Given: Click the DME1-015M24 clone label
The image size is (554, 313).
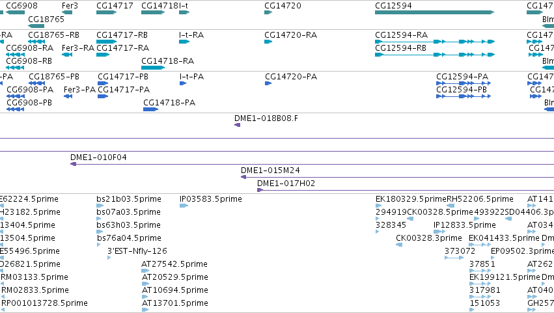Looking at the screenshot, I should pyautogui.click(x=270, y=170).
